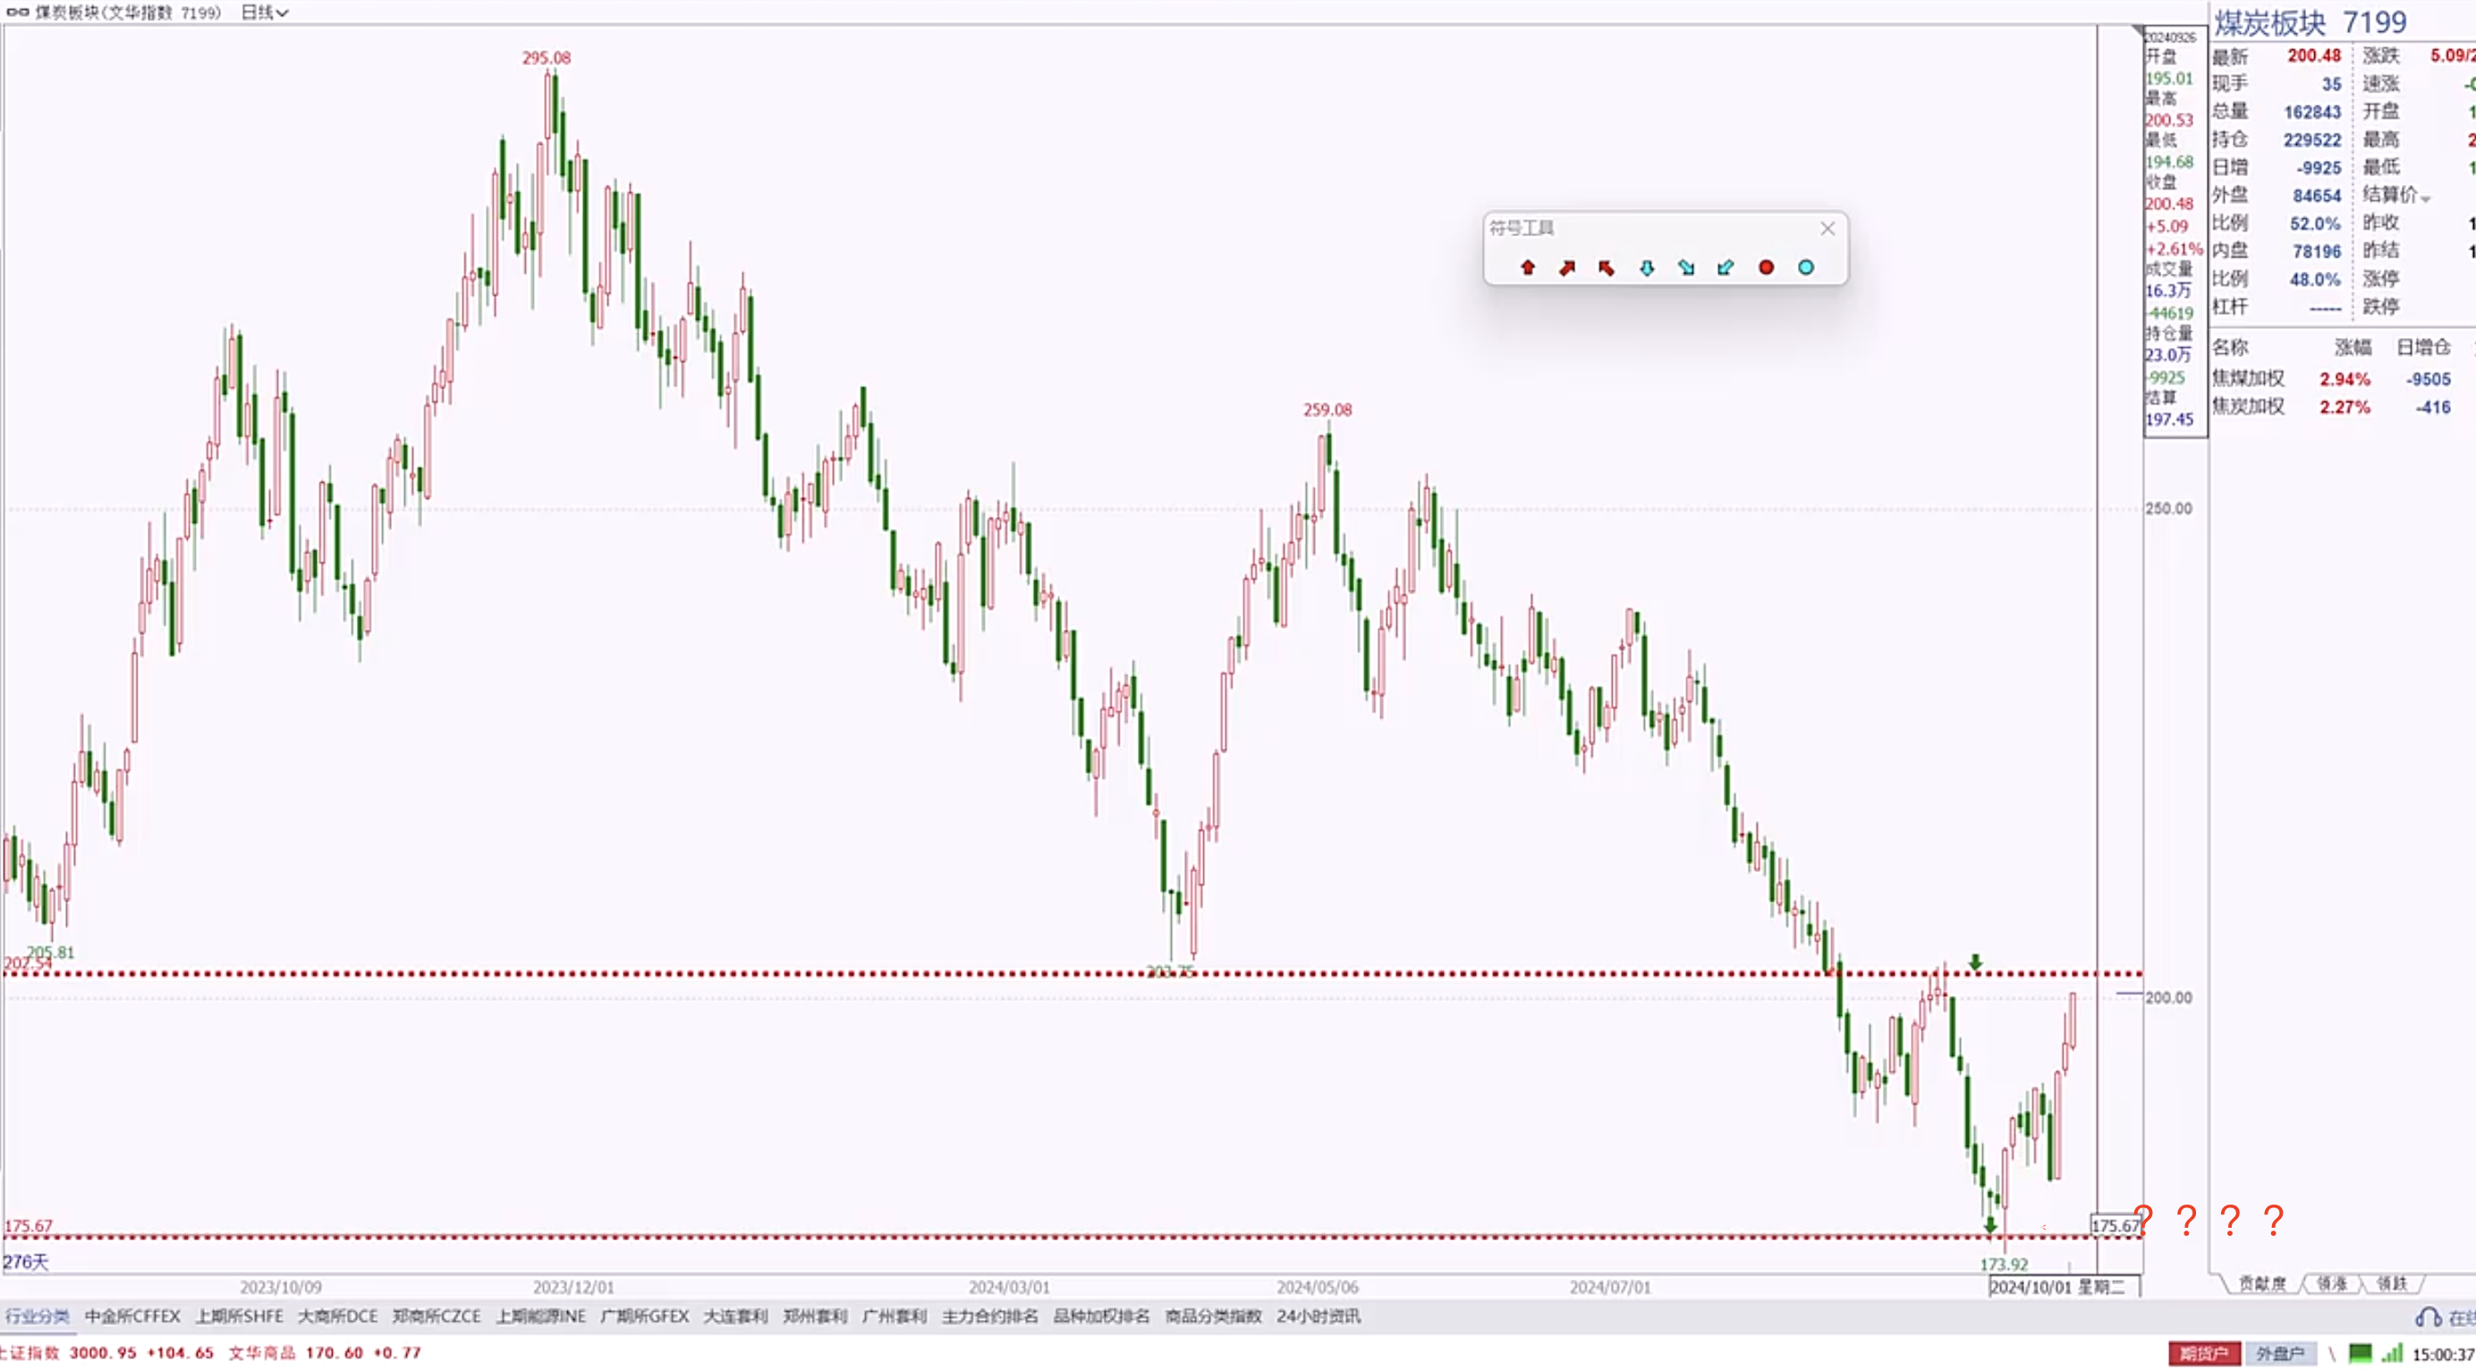Click the 175.67 price label on axis
Screen dimensions: 2476x1370
tap(2114, 1226)
